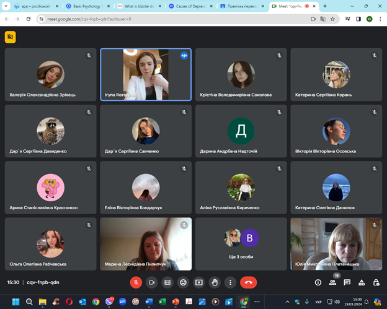Show the participants people panel
This screenshot has width=387, height=309.
(x=332, y=282)
